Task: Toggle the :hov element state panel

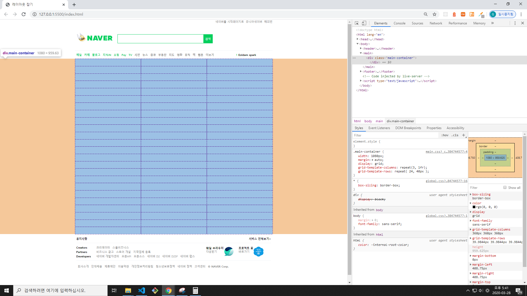Action: coord(445,135)
